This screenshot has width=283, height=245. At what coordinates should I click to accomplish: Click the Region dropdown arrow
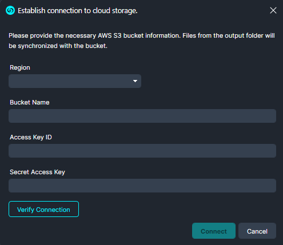coord(135,81)
